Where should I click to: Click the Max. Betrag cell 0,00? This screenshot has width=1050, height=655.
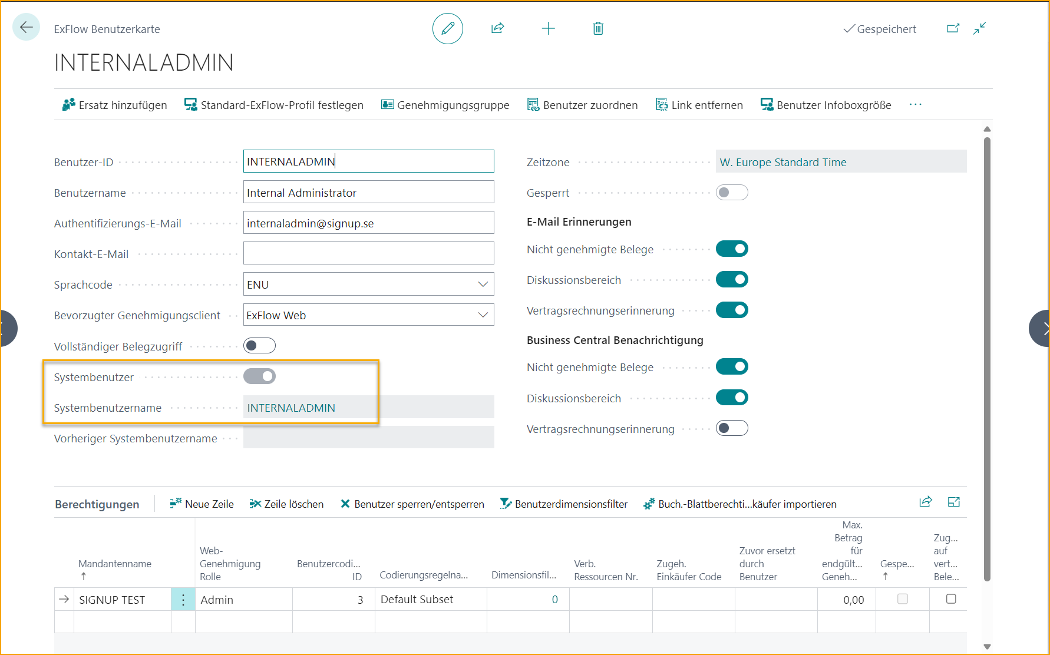click(847, 600)
